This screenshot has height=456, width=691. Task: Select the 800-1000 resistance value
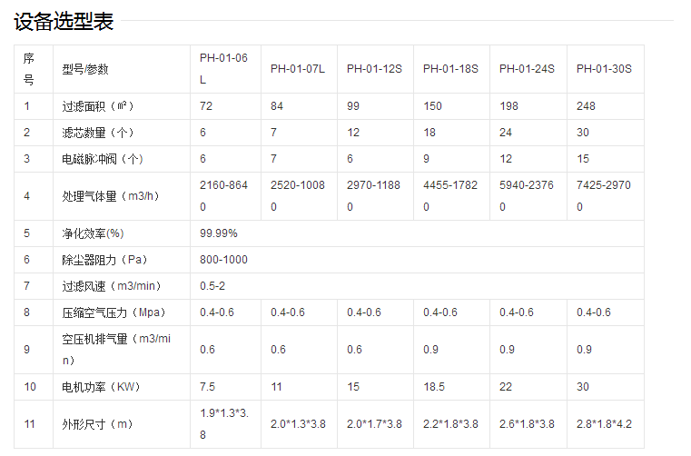(x=223, y=260)
